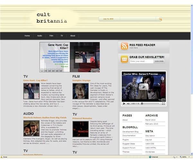The image size is (193, 160).
Task: Open the Themes blogroll link
Action: [126, 152]
